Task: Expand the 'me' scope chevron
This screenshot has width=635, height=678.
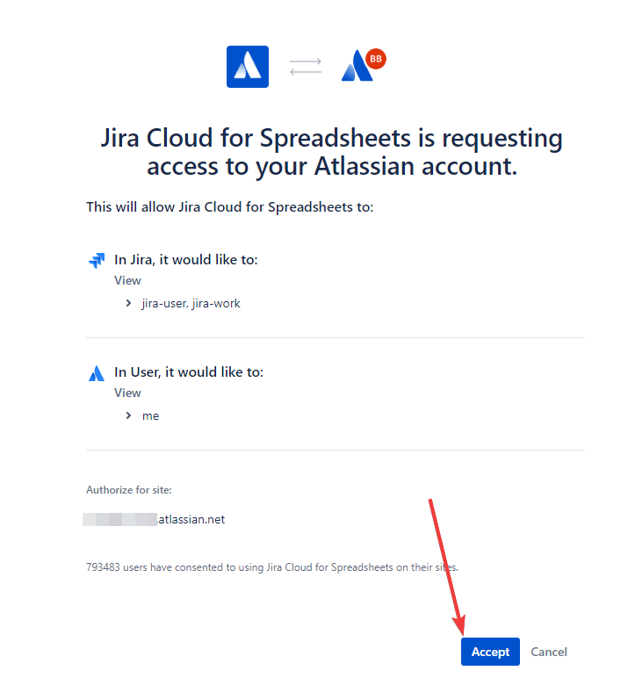Action: point(128,415)
